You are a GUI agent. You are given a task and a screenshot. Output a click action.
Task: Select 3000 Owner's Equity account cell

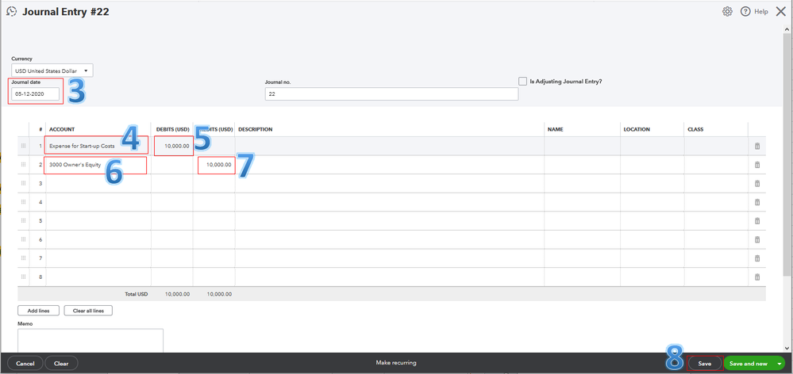pyautogui.click(x=98, y=165)
